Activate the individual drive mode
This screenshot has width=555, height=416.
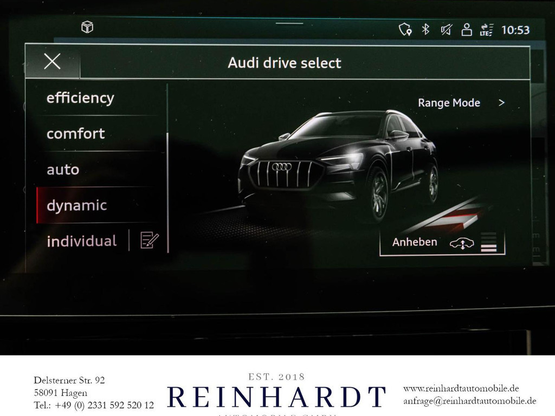81,241
